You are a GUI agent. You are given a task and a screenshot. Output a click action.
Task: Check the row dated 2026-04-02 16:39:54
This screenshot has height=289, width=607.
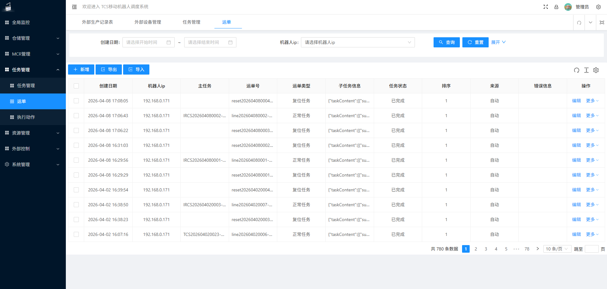[76, 190]
